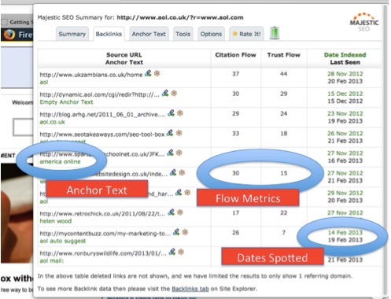
Task: Click gear icon beside schoolnet.co.uk/JFK URL
Action: 179,153
